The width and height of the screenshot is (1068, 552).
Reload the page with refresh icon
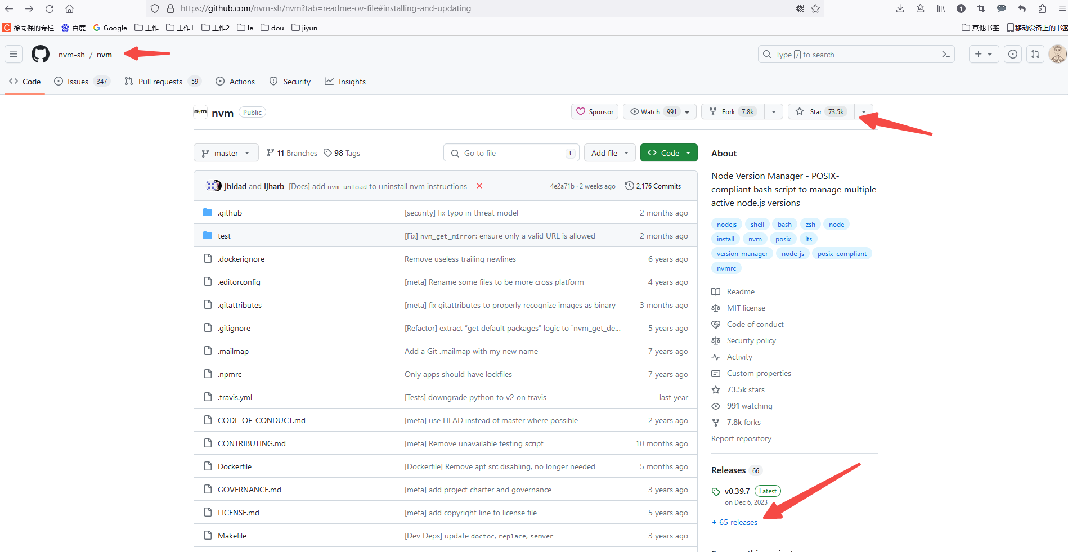pyautogui.click(x=50, y=8)
